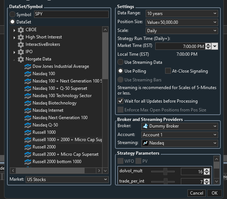Screen dimensions: 227x199
Task: Click the Dummy Broker icon in Broker field
Action: [145, 126]
